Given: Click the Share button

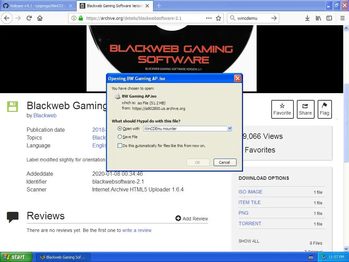Looking at the screenshot, I should (305, 109).
